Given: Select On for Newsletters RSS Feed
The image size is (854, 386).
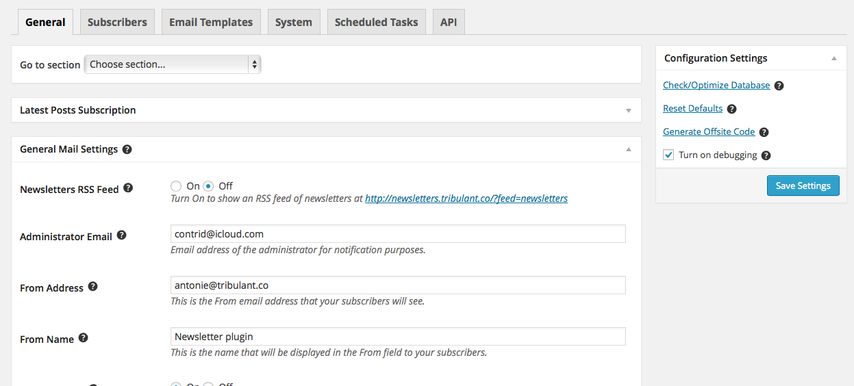Looking at the screenshot, I should pyautogui.click(x=176, y=186).
